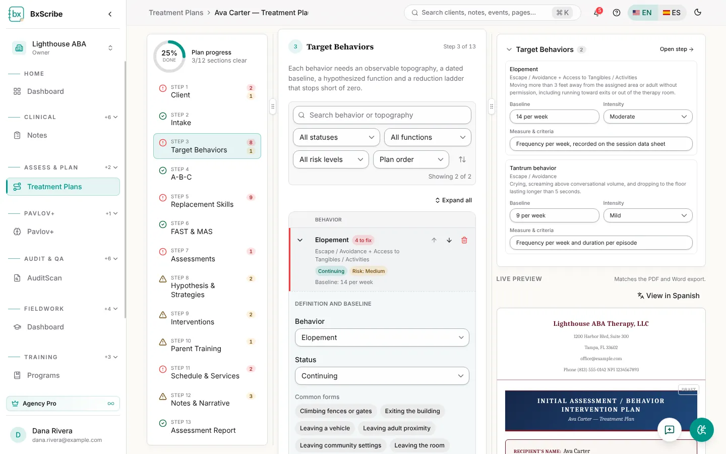The image size is (726, 454).
Task: Open the help question-mark icon
Action: click(x=616, y=13)
